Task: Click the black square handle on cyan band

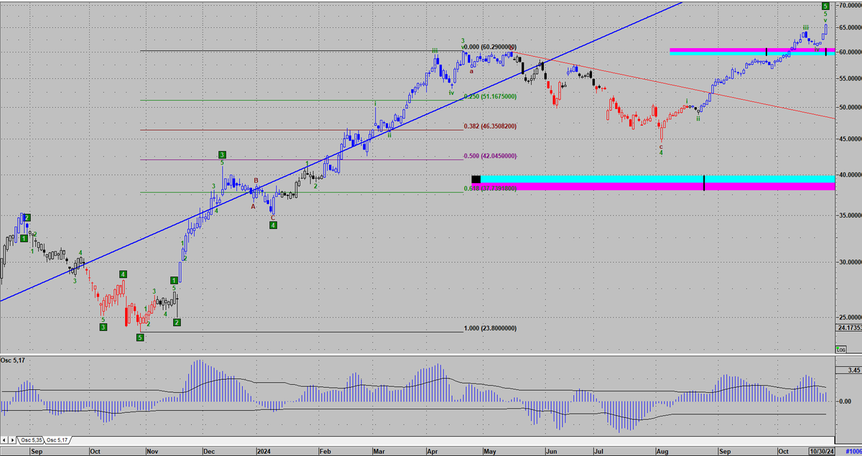Action: click(x=476, y=179)
